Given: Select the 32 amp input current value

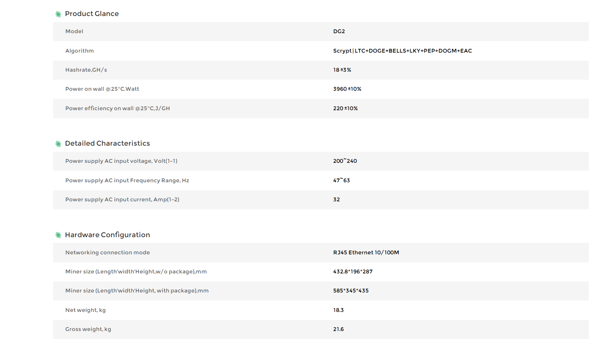Looking at the screenshot, I should click(336, 200).
